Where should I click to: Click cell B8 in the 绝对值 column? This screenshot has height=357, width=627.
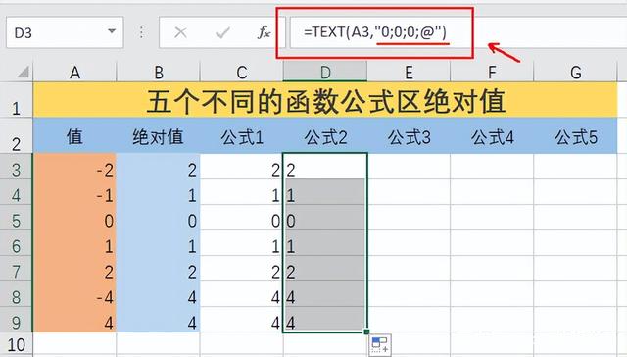(159, 294)
